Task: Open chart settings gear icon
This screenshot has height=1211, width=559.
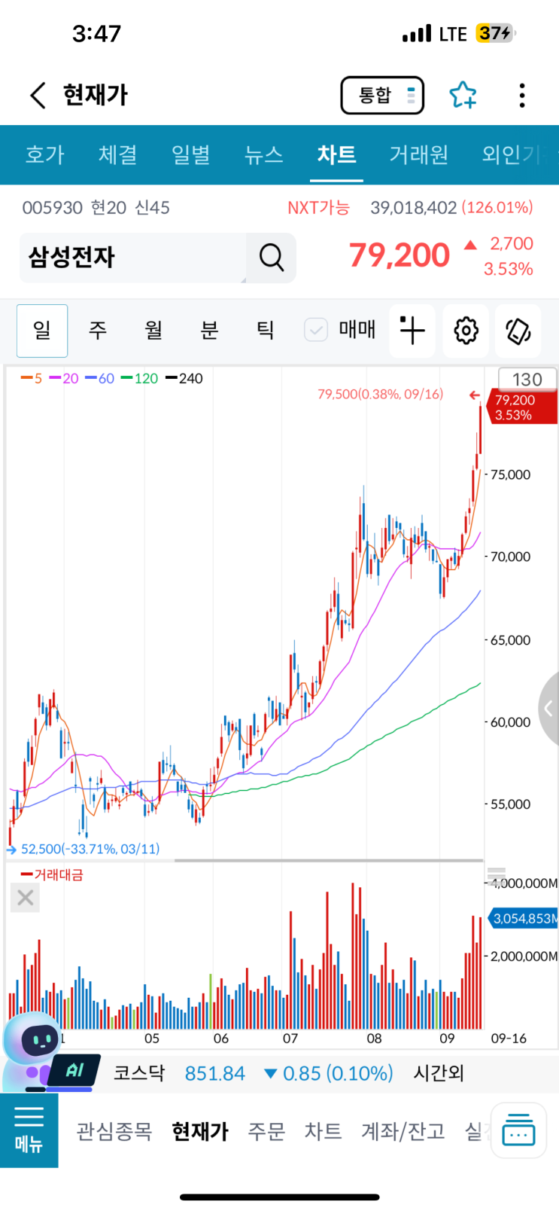Action: pos(466,330)
